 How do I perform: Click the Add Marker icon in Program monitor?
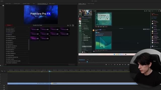coord(106,64)
